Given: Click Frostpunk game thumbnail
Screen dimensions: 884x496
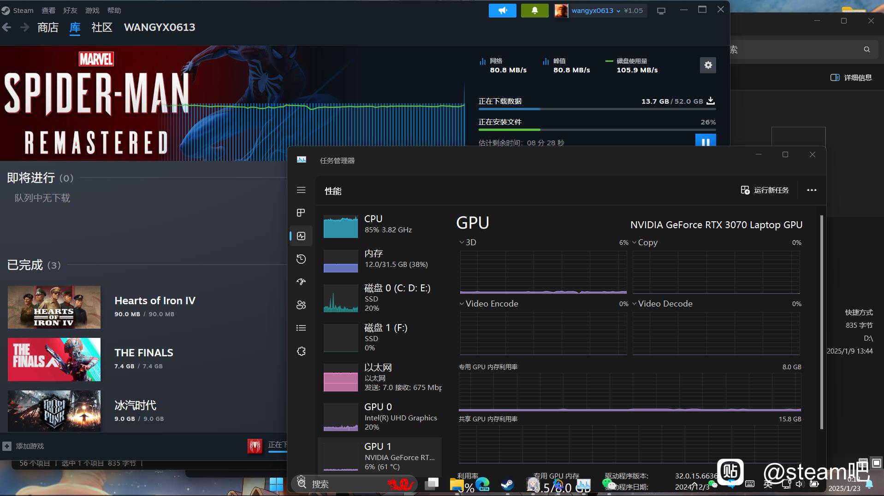Looking at the screenshot, I should click(54, 411).
